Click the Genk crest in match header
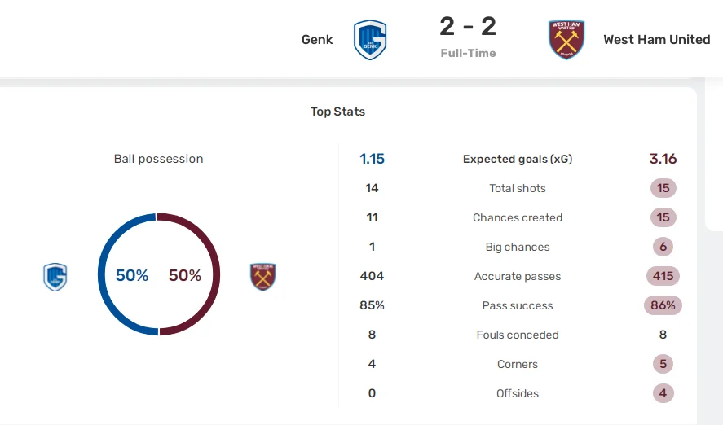 (369, 40)
